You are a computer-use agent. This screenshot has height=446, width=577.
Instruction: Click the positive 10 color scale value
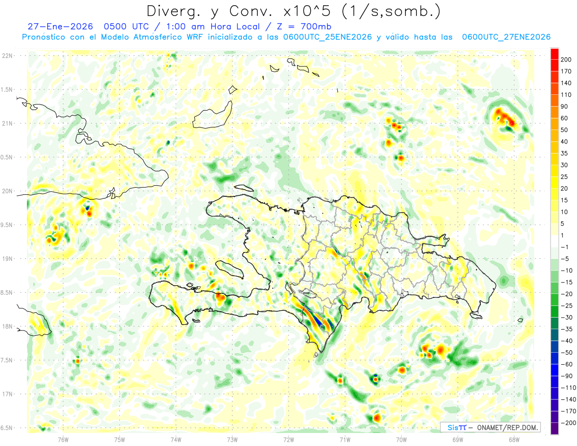coord(565,212)
